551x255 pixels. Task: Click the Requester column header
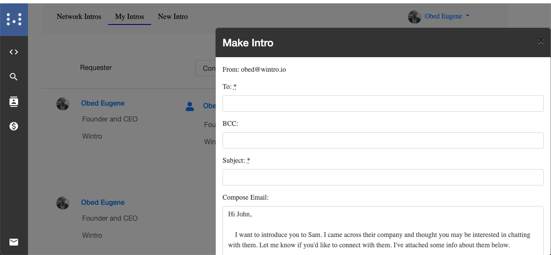(96, 67)
